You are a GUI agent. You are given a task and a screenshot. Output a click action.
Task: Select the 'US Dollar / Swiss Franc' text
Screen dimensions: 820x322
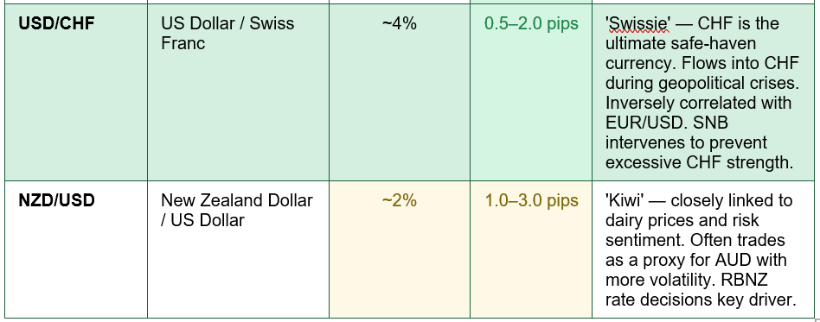227,33
